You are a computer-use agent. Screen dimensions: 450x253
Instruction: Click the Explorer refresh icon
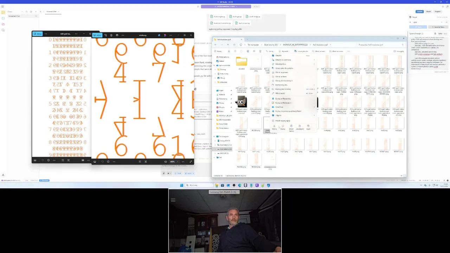[x=234, y=45]
